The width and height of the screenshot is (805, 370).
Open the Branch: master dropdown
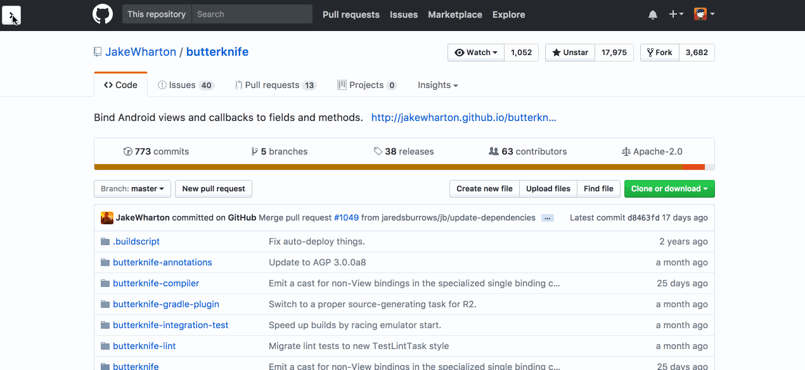(x=132, y=189)
